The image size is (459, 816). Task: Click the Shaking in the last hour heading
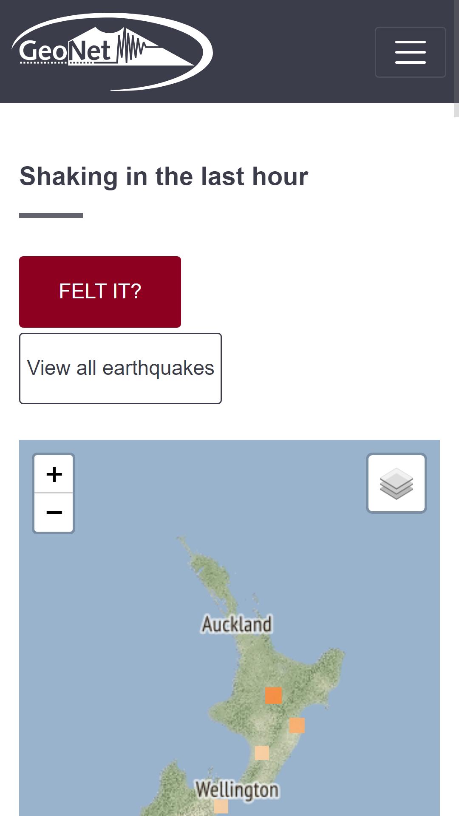[164, 176]
